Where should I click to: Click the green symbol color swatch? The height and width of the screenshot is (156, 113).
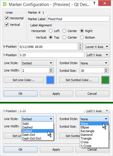pyautogui.click(x=105, y=80)
